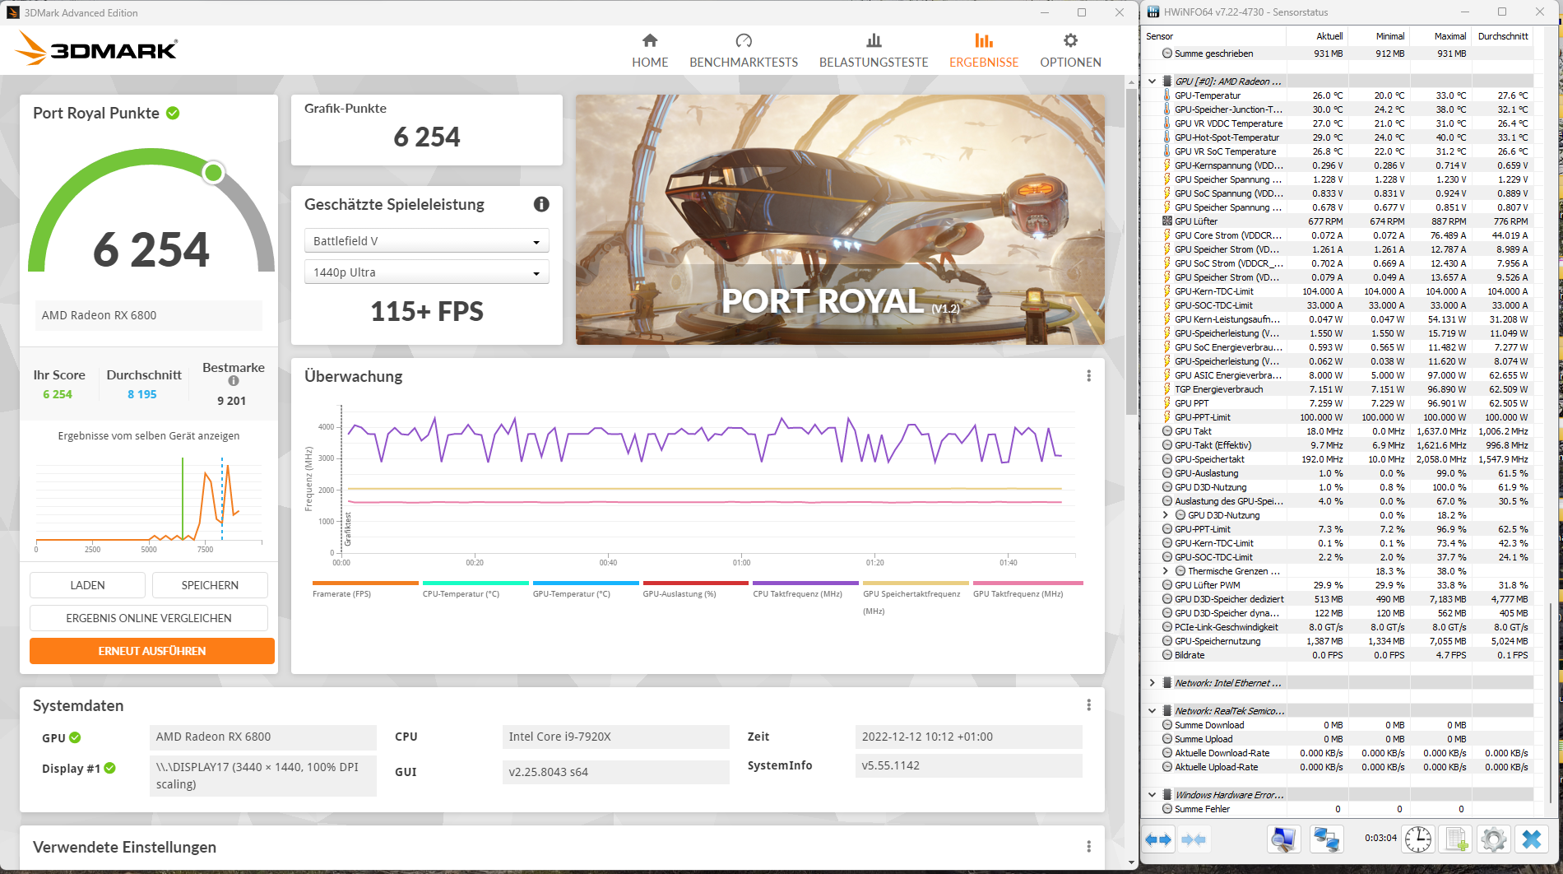
Task: Click the Durchschnitt score value 8 195
Action: [141, 394]
